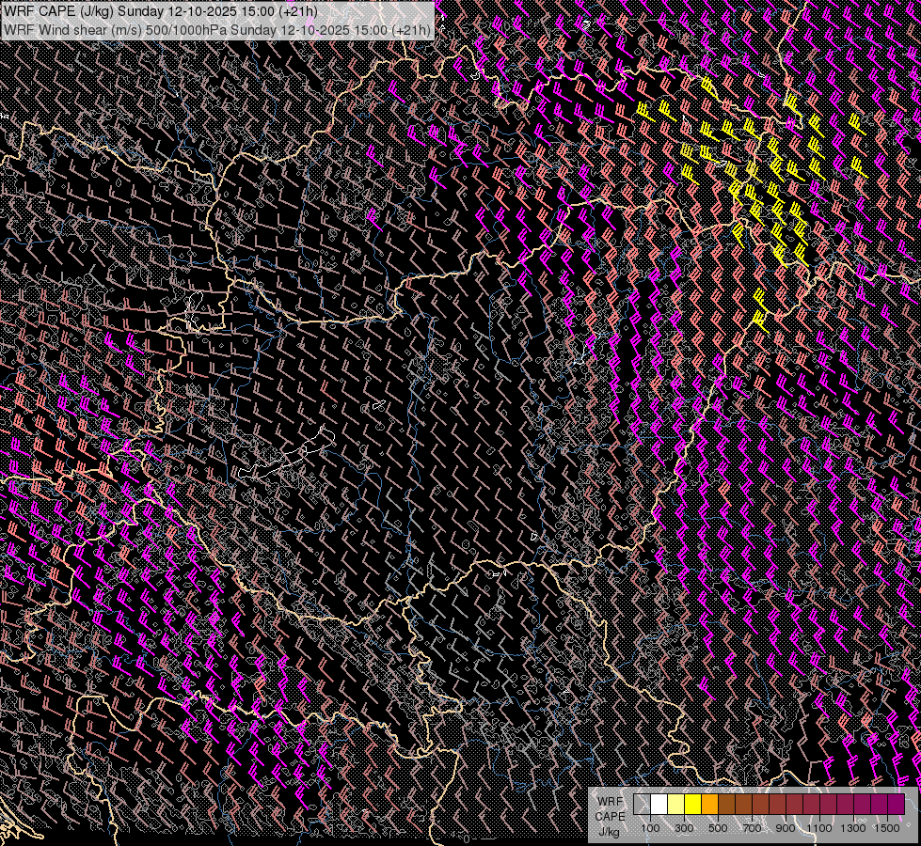The height and width of the screenshot is (846, 921).
Task: Click the 1100 legend scale label
Action: pos(819,828)
